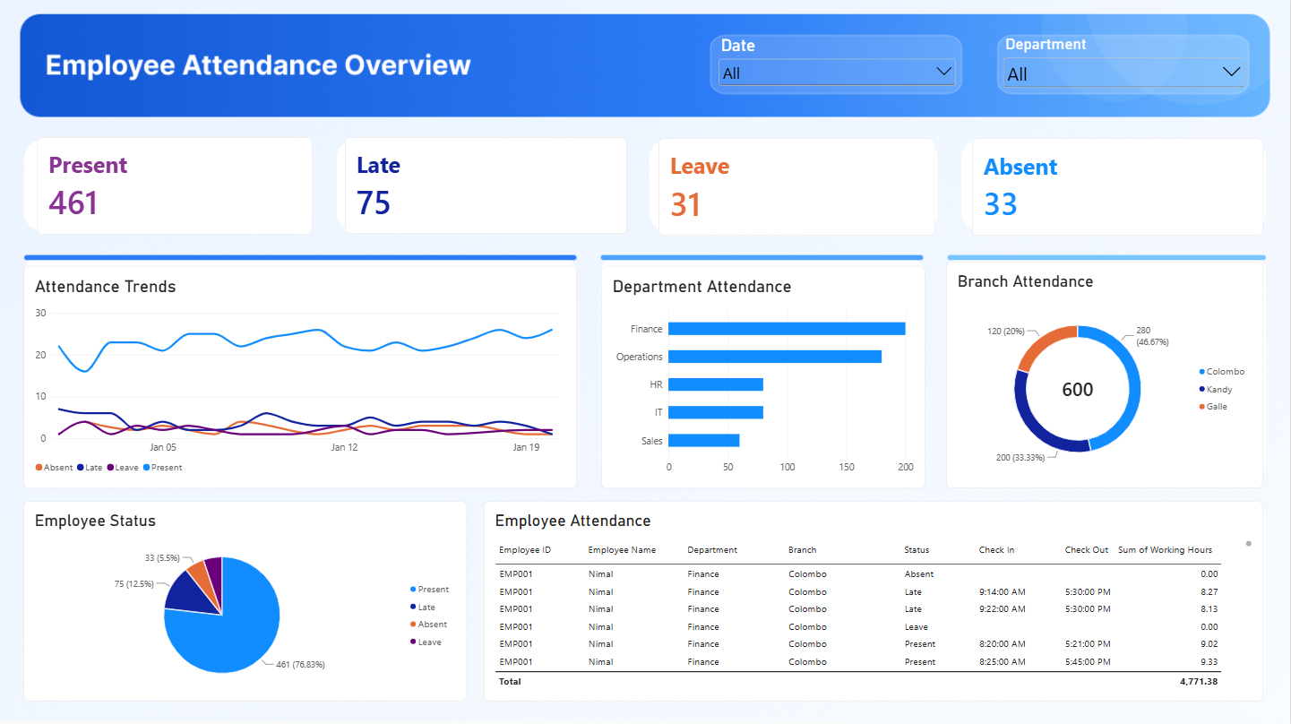Click the Colombo legend marker in Branch Attendance
The width and height of the screenshot is (1291, 724).
(1202, 372)
